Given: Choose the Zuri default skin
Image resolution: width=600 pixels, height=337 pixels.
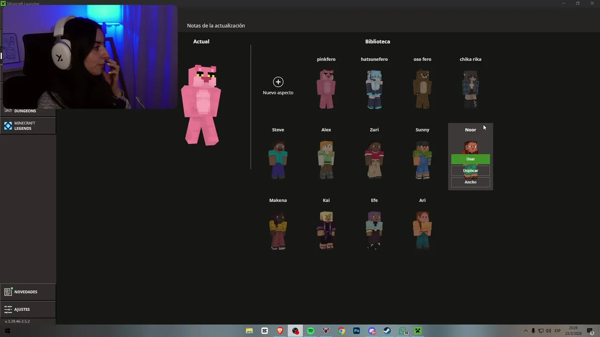Looking at the screenshot, I should point(374,160).
